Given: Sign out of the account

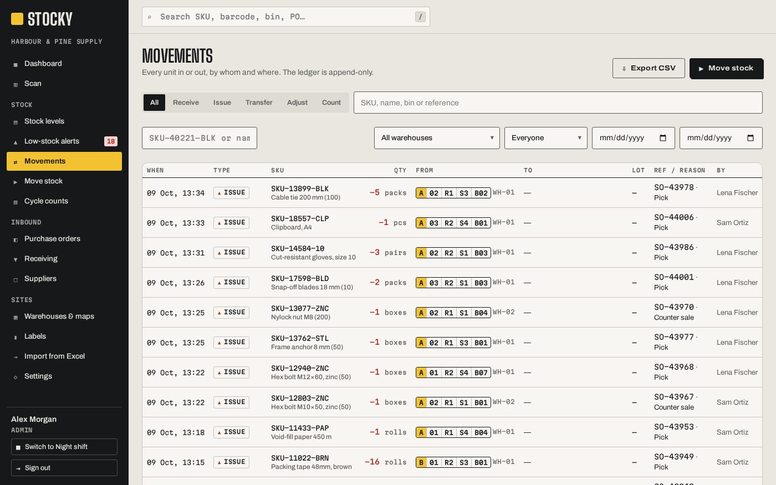Looking at the screenshot, I should [64, 468].
